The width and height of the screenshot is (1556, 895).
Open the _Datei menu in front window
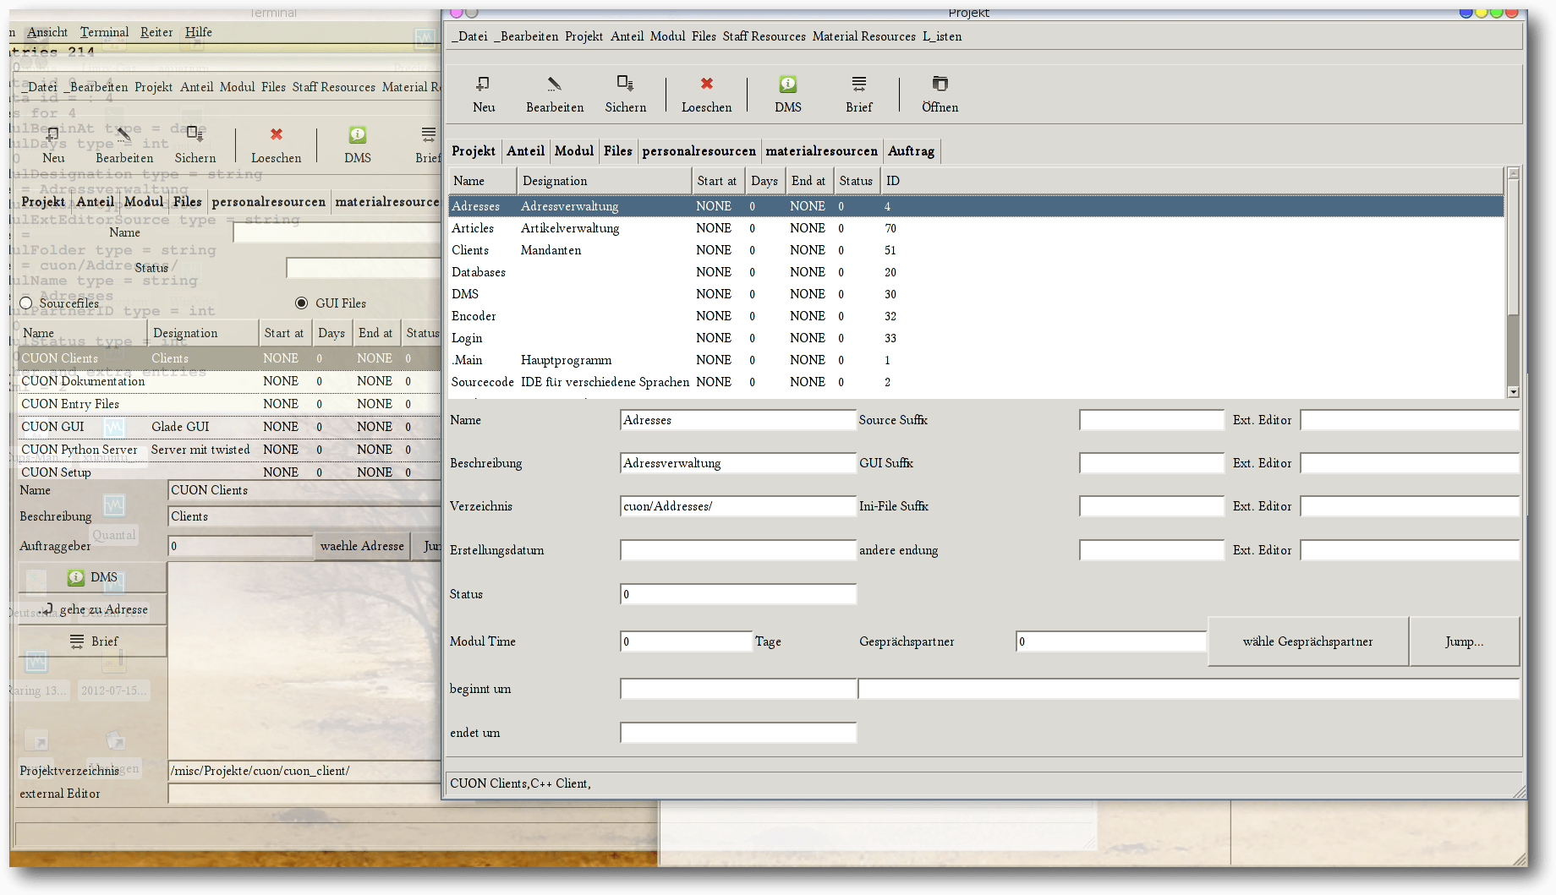469,36
